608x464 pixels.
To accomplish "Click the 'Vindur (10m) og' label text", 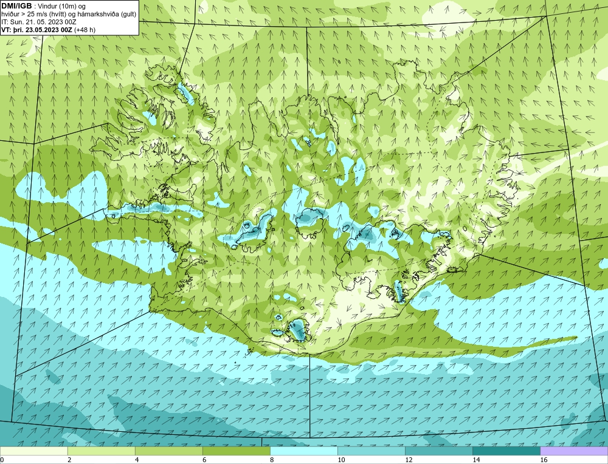I will click(x=62, y=6).
